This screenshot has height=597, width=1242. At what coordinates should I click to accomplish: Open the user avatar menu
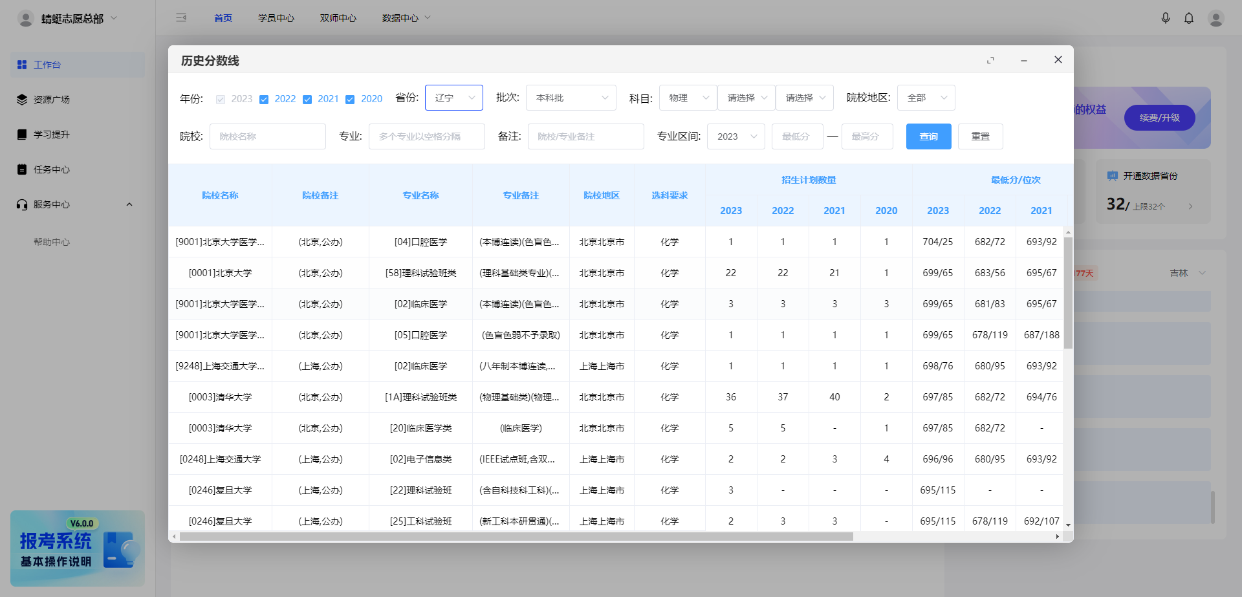(x=1216, y=18)
